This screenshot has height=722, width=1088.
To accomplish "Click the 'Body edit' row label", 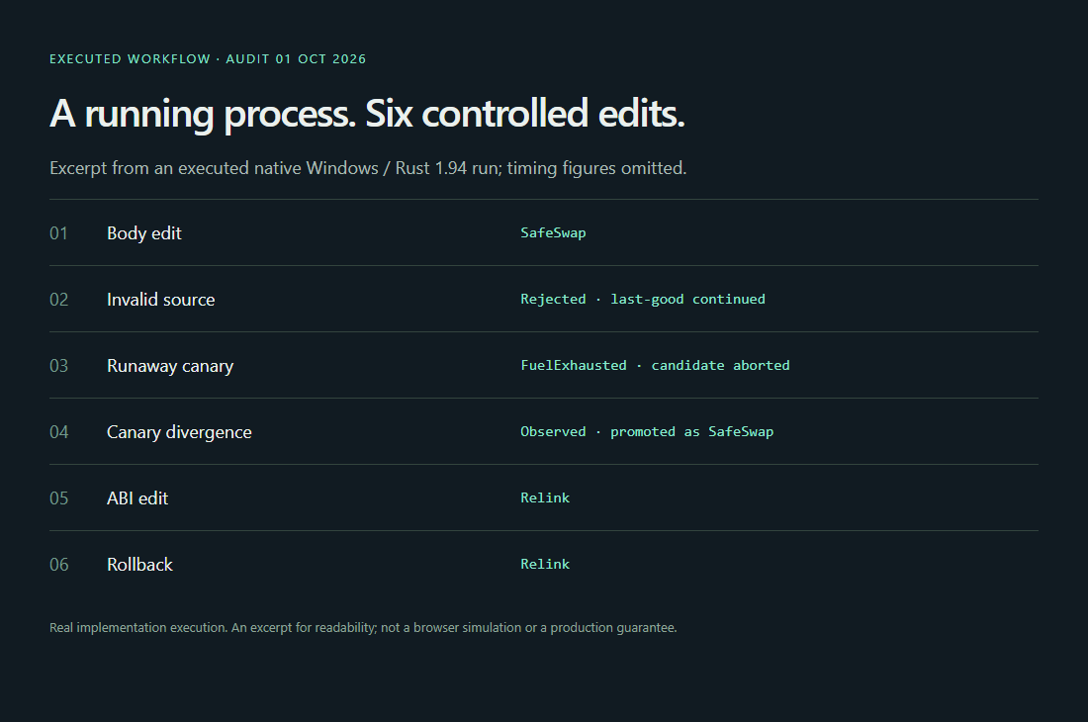I will 143,233.
